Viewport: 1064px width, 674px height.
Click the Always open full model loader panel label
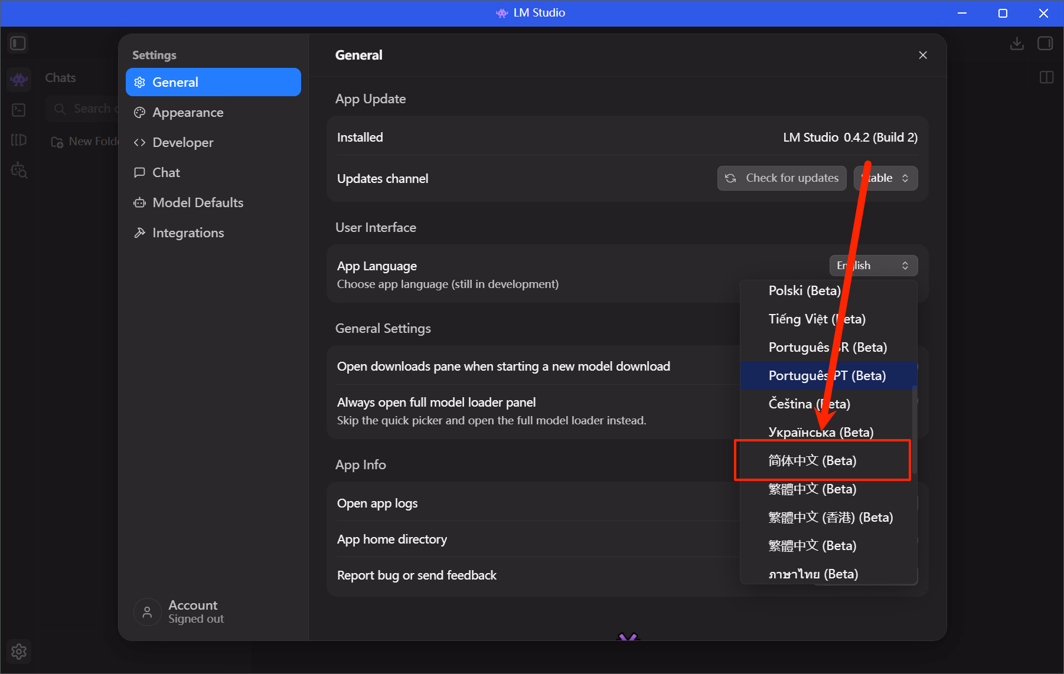click(x=436, y=403)
